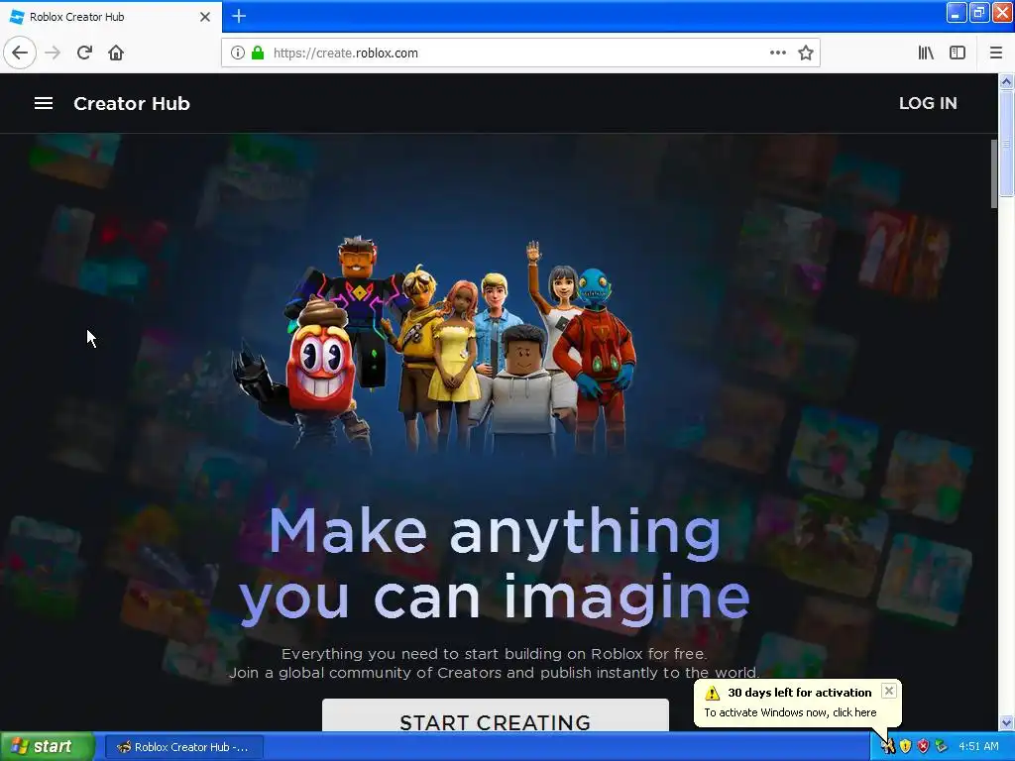Click the browser Back arrow button
This screenshot has width=1015, height=761.
coord(20,54)
